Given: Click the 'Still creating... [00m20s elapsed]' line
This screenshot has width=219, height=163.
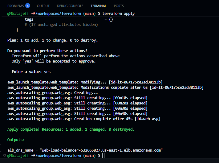Looking at the screenshot, I should (x=77, y=103).
